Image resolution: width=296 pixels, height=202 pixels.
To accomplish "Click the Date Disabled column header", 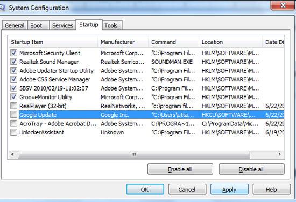I will (x=274, y=42).
